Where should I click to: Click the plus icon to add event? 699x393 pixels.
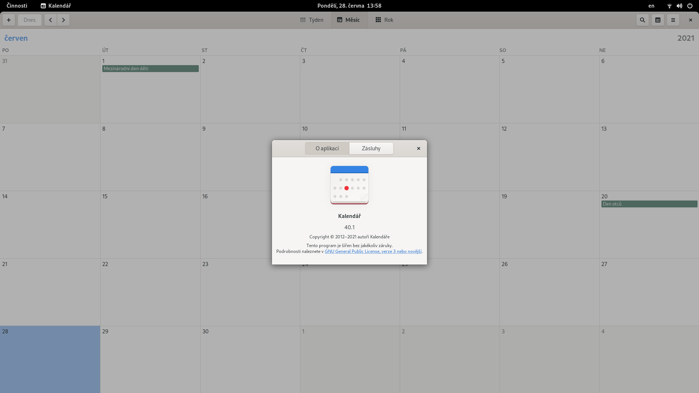[9, 20]
